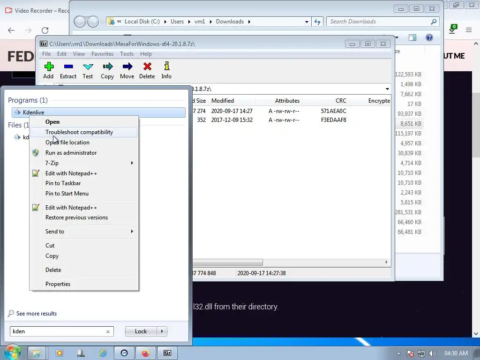480x360 pixels.
Task: Click the Local Disk (C:) breadcrumb
Action: [x=142, y=22]
